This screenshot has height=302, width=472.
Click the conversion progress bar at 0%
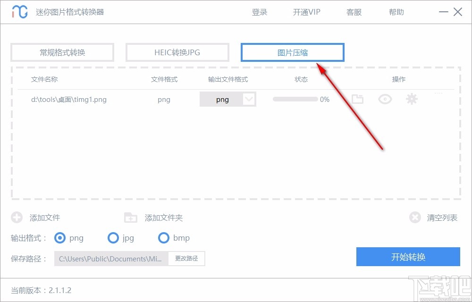click(x=295, y=99)
